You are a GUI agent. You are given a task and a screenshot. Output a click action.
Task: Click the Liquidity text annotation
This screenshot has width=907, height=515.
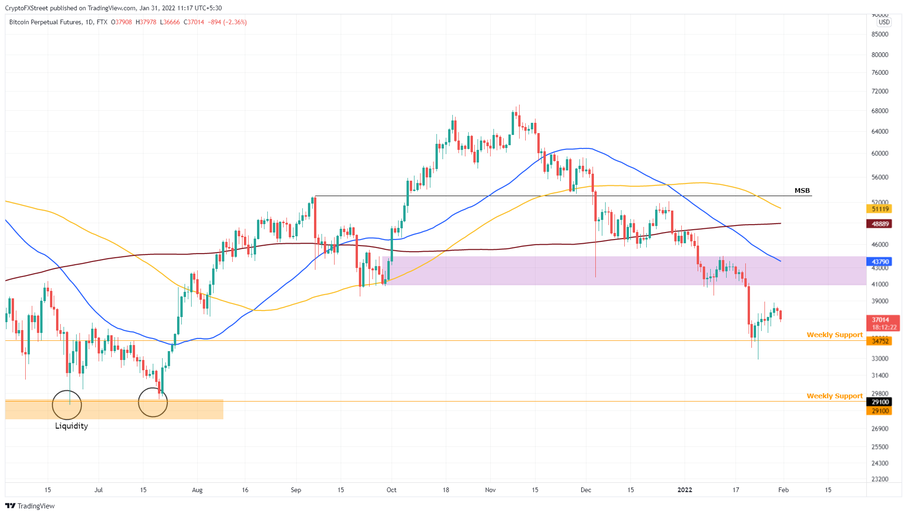point(71,426)
